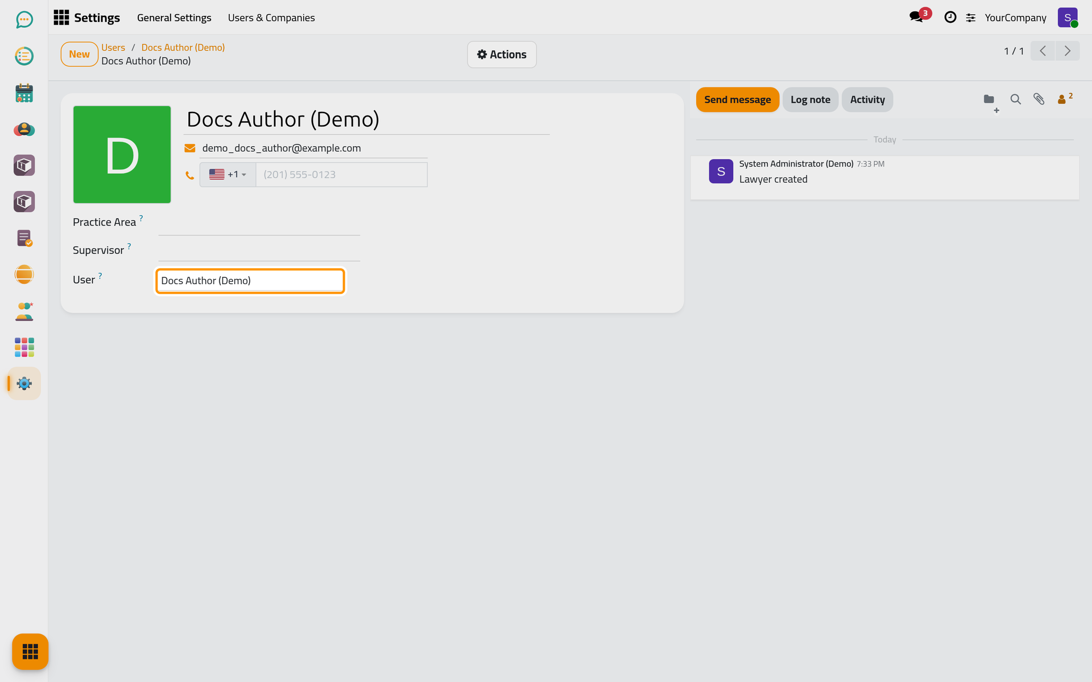The width and height of the screenshot is (1092, 682).
Task: Open the Discuss app in sidebar
Action: 24,20
